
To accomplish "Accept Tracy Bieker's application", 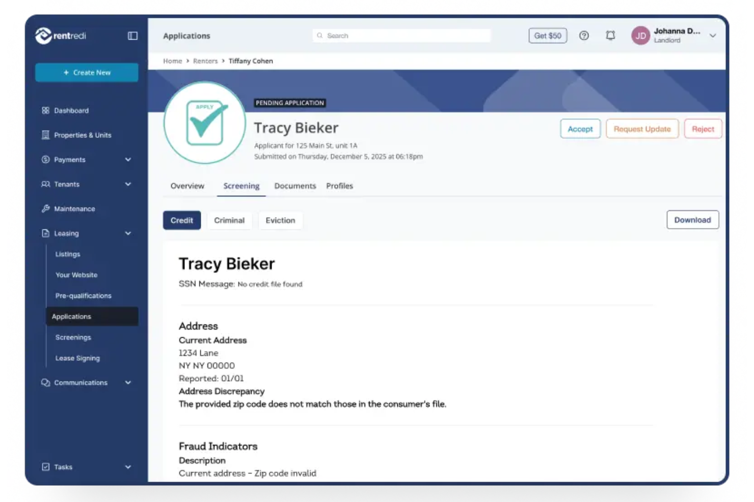I will (x=580, y=129).
